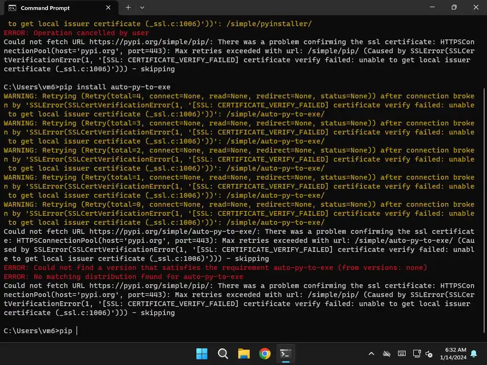This screenshot has height=365, width=487.
Task: Open File Explorer from the taskbar
Action: (x=244, y=354)
